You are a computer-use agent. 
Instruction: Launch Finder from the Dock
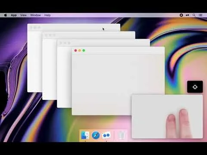click(85, 135)
